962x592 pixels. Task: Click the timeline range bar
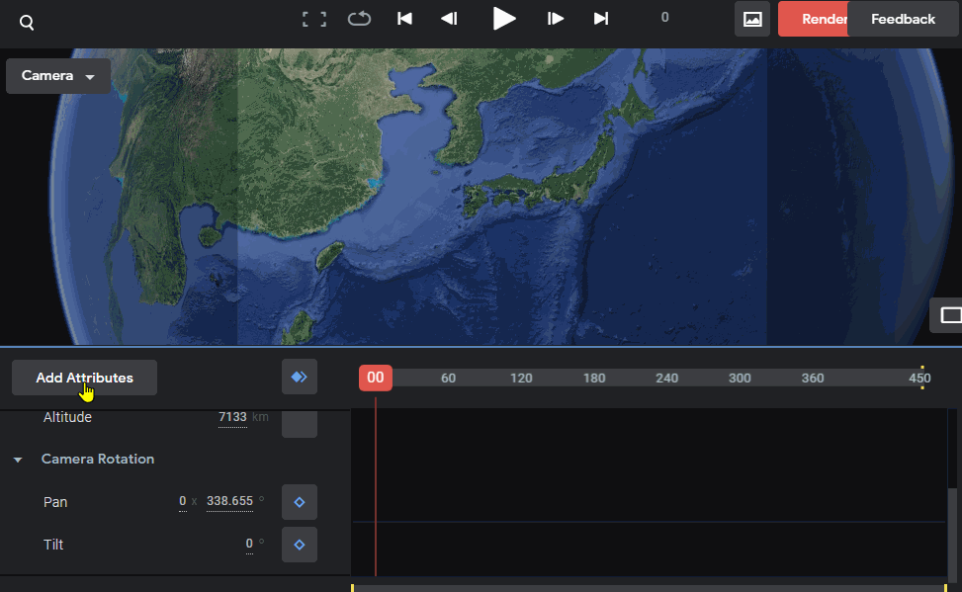pyautogui.click(x=650, y=588)
